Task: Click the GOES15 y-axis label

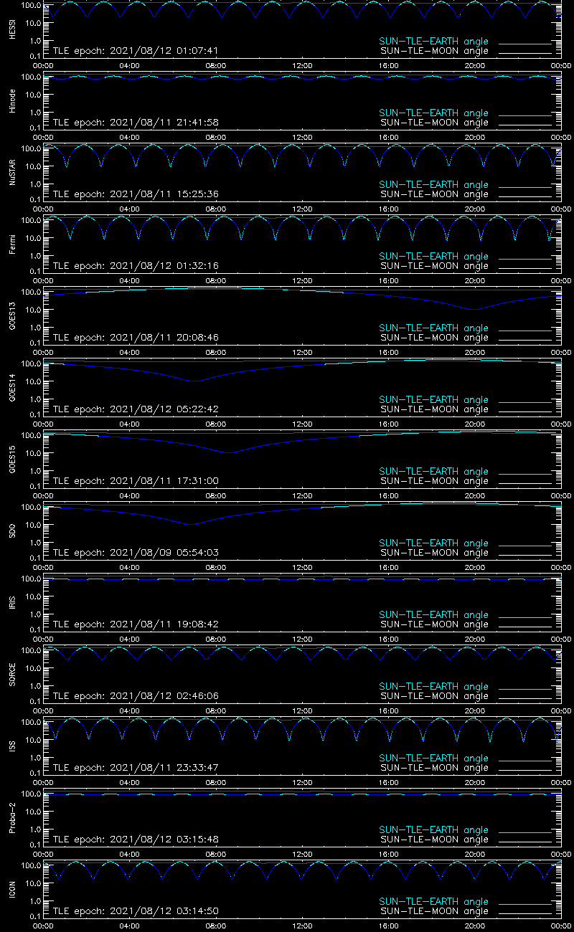Action: pyautogui.click(x=12, y=460)
